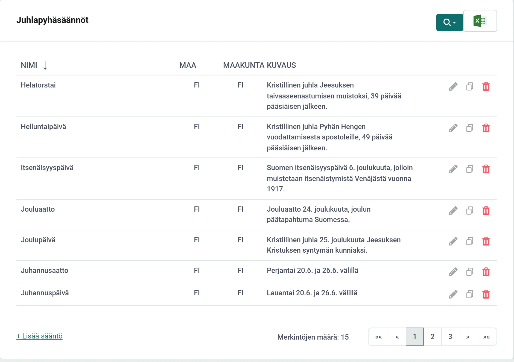Click the MAA column header
Viewport: 514px width, 362px height.
pos(188,65)
